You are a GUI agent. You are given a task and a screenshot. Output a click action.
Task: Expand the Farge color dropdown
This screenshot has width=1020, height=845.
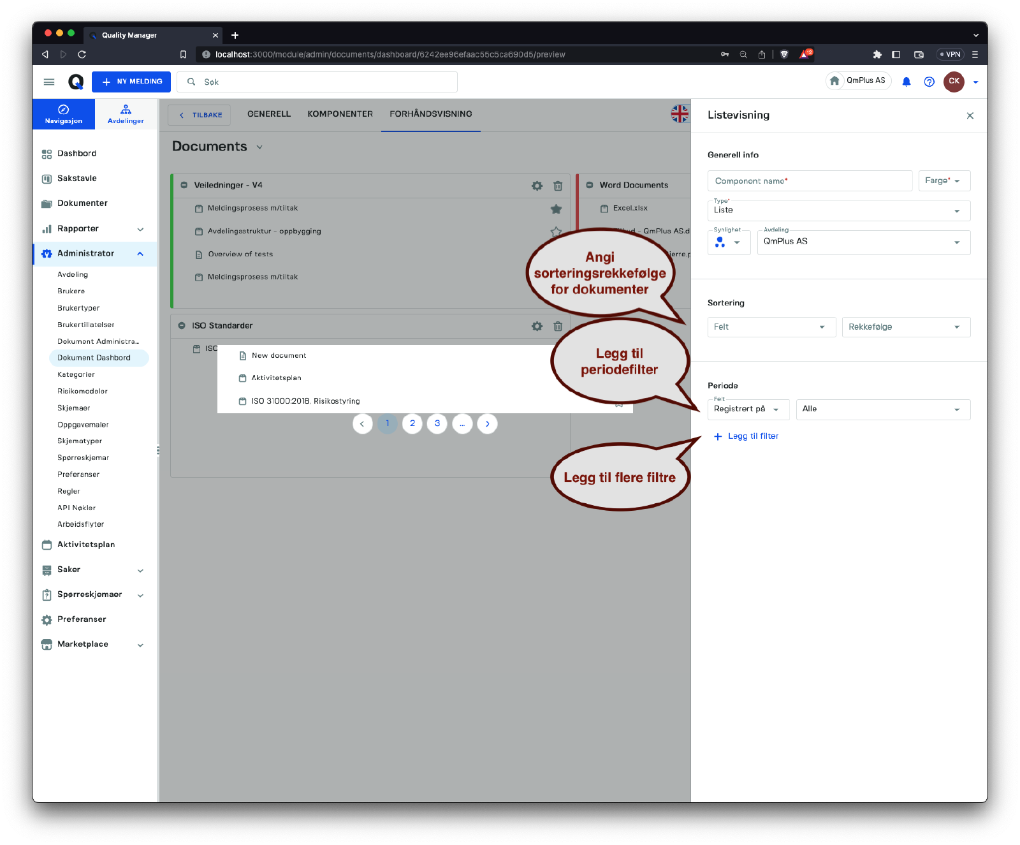(x=943, y=181)
